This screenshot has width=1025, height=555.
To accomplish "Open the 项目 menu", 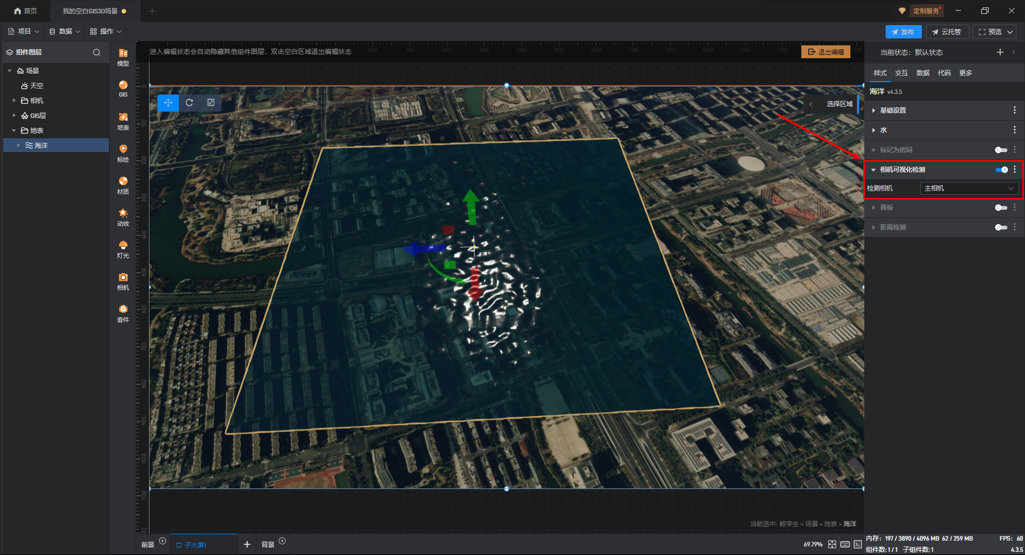I will [x=24, y=31].
